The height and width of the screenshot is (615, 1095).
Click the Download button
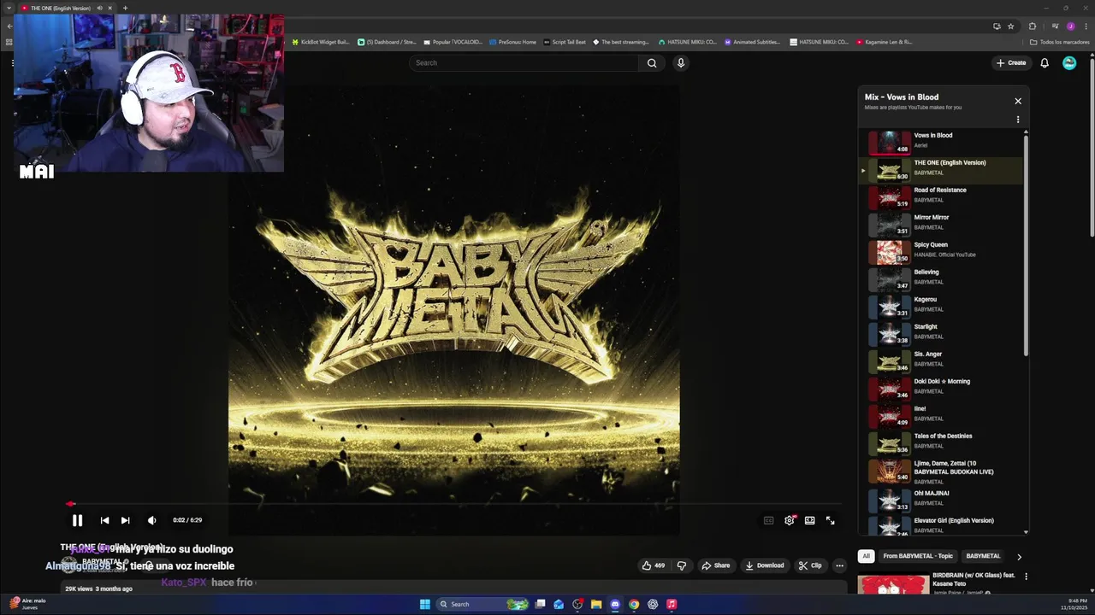pyautogui.click(x=765, y=565)
